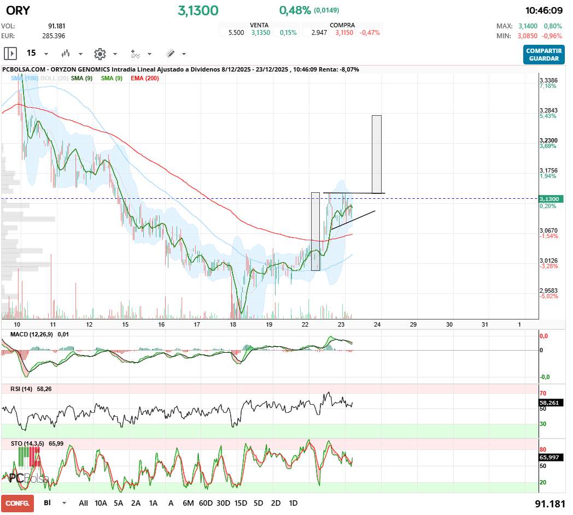
Task: Click the add overlay indicator icon
Action: coord(135,54)
